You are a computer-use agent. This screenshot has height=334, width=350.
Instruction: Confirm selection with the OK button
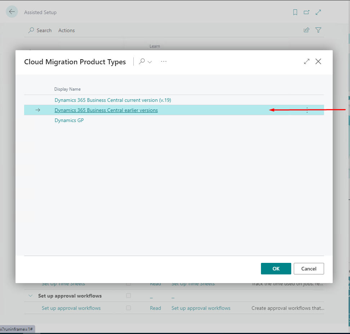(276, 269)
